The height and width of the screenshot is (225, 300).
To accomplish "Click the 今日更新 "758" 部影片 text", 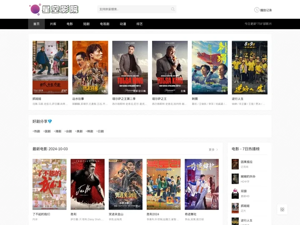I will [258, 24].
